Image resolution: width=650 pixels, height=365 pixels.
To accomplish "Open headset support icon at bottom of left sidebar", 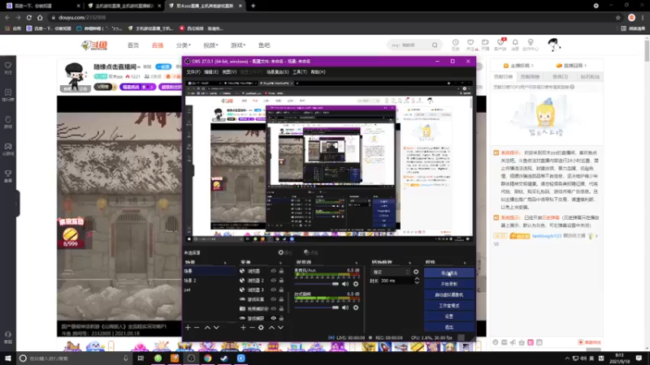I will pos(8,334).
